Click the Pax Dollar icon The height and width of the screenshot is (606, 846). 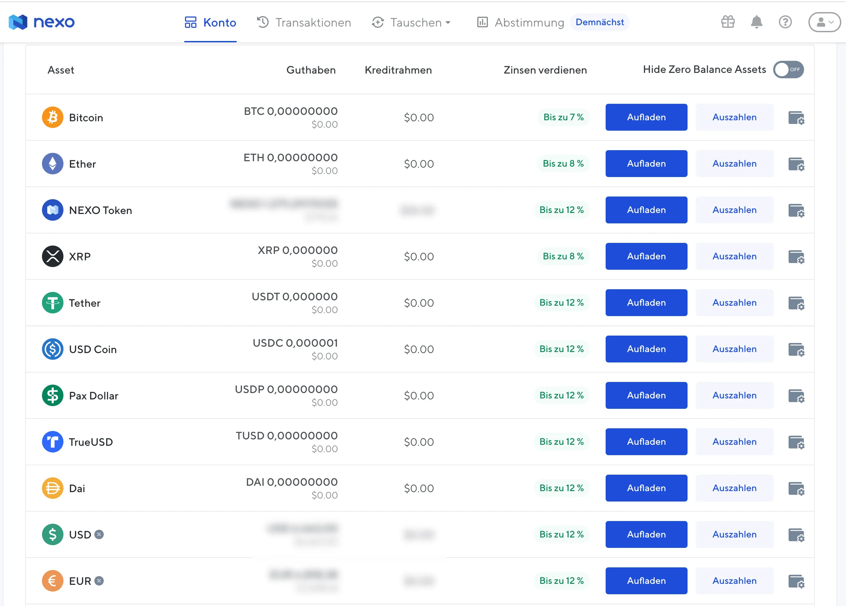coord(53,395)
